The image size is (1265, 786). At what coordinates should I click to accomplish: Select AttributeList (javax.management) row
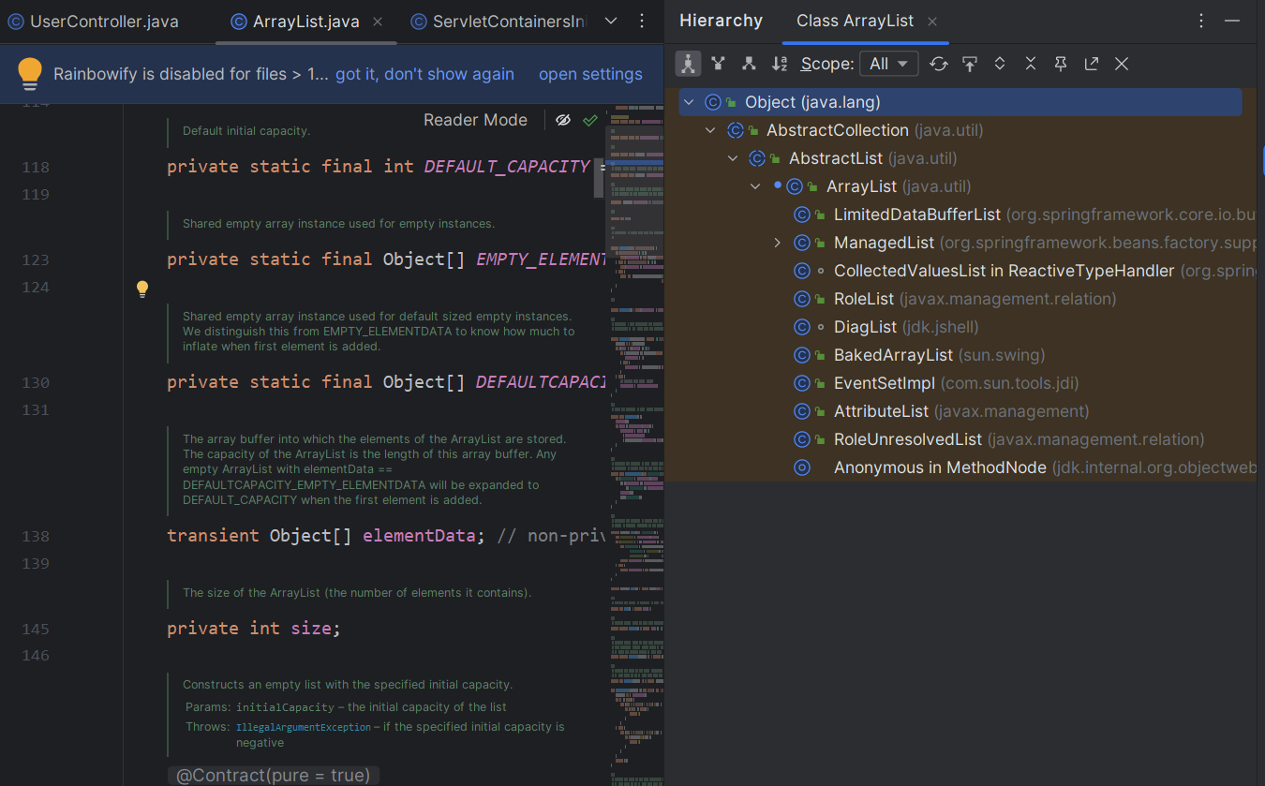[x=960, y=411]
